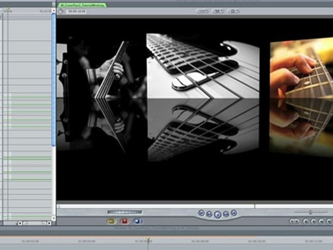Click the color guitar-hand image in Canvas

[301, 68]
